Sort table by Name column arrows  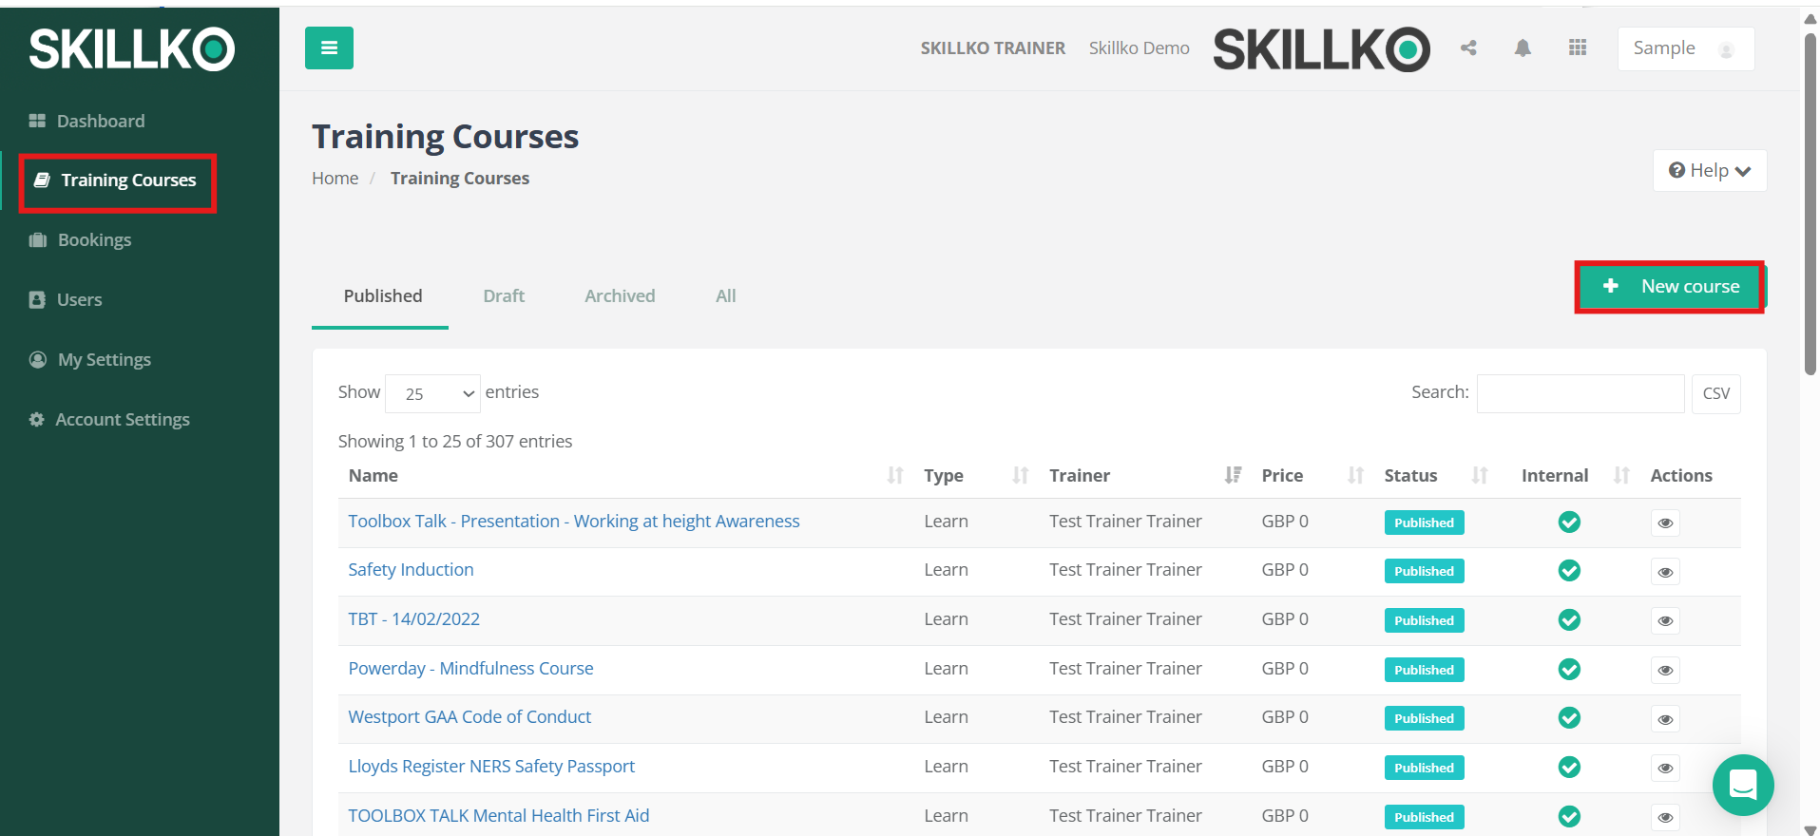tap(894, 475)
